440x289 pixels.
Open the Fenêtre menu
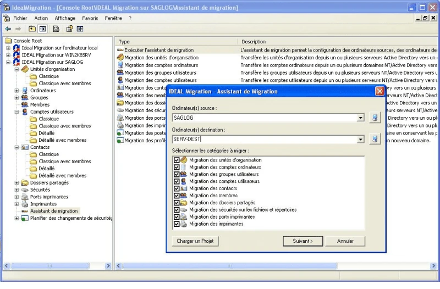coord(113,18)
